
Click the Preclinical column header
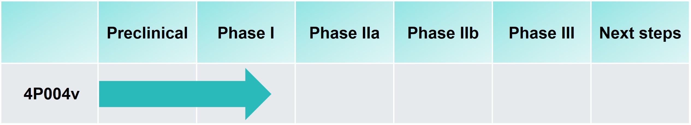pyautogui.click(x=147, y=33)
